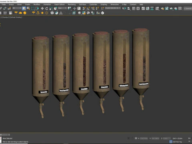Open the Scripting menu
This screenshot has width=192, height=144.
point(104,4)
